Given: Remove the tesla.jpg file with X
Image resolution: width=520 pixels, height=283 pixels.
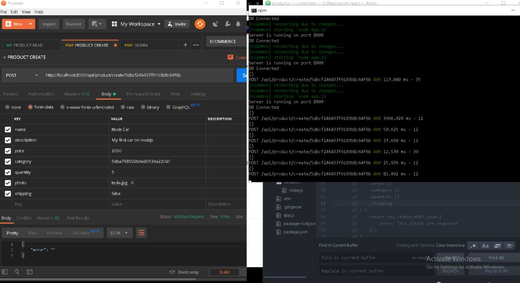Looking at the screenshot, I should 132,183.
